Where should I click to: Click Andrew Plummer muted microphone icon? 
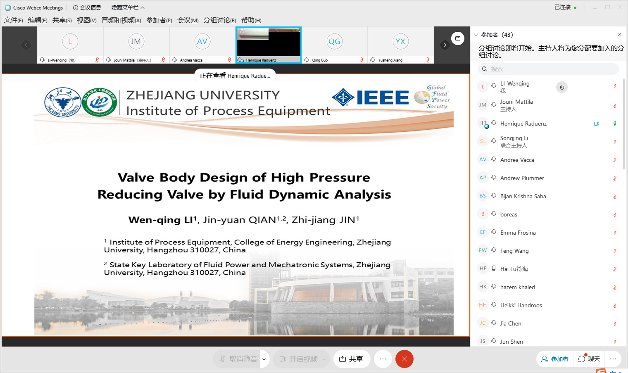[615, 178]
